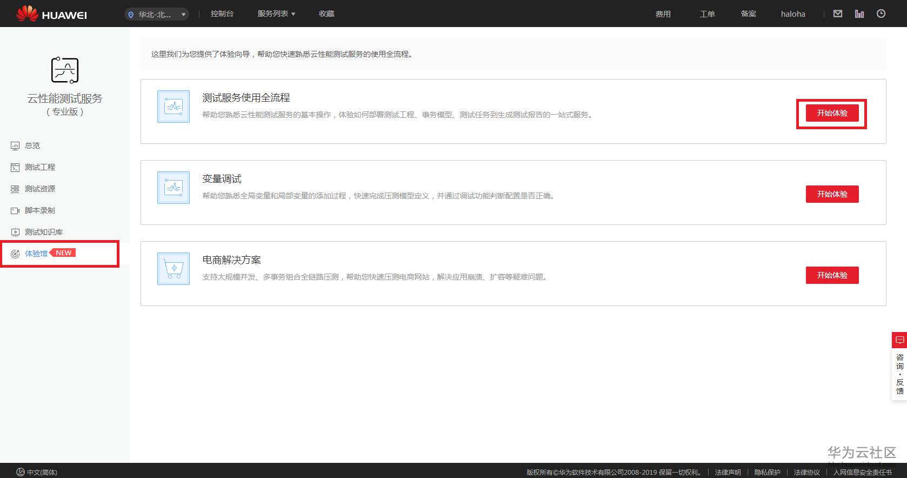Open 法律声明 legal notice link
907x478 pixels.
click(728, 472)
